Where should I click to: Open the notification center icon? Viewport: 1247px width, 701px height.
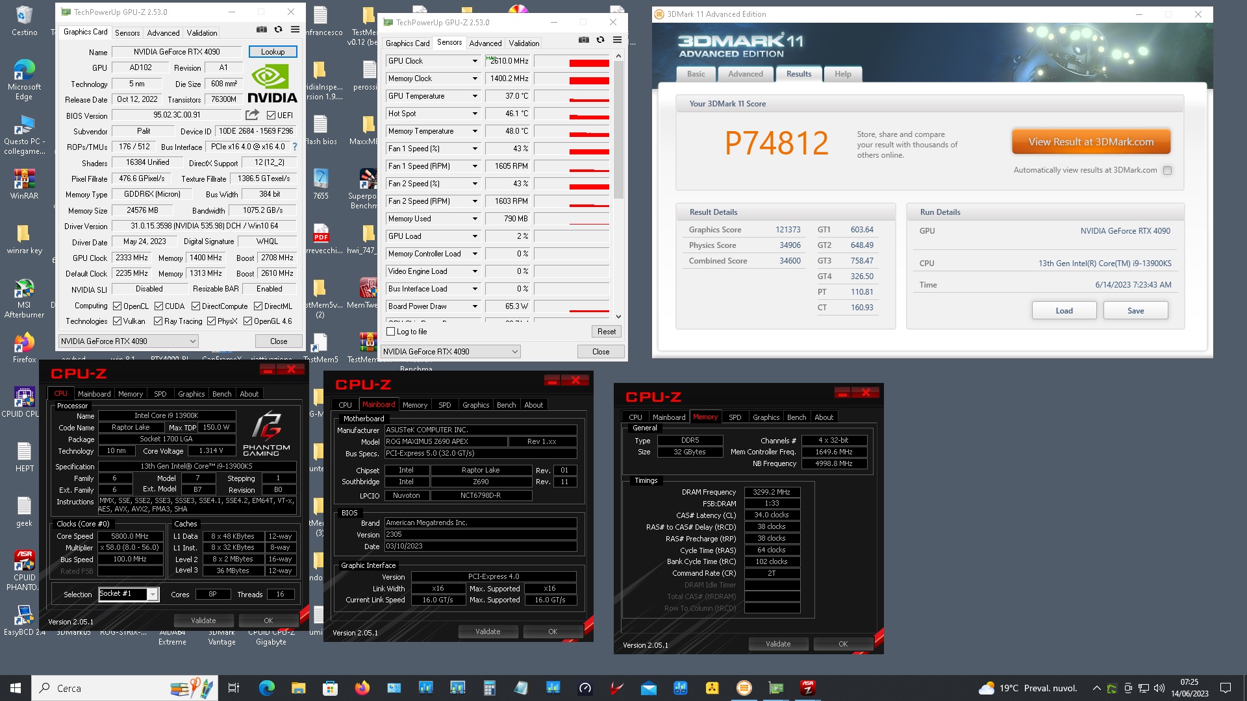(1226, 688)
